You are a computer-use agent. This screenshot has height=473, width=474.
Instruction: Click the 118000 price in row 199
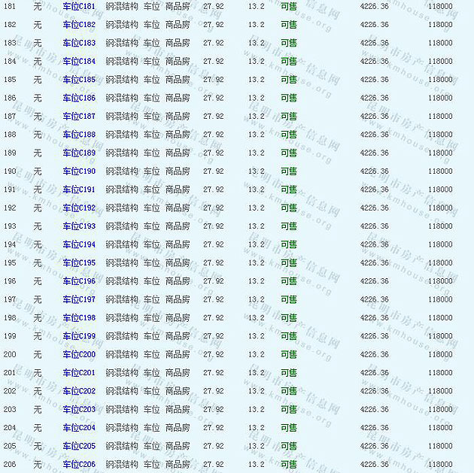[x=440, y=336]
